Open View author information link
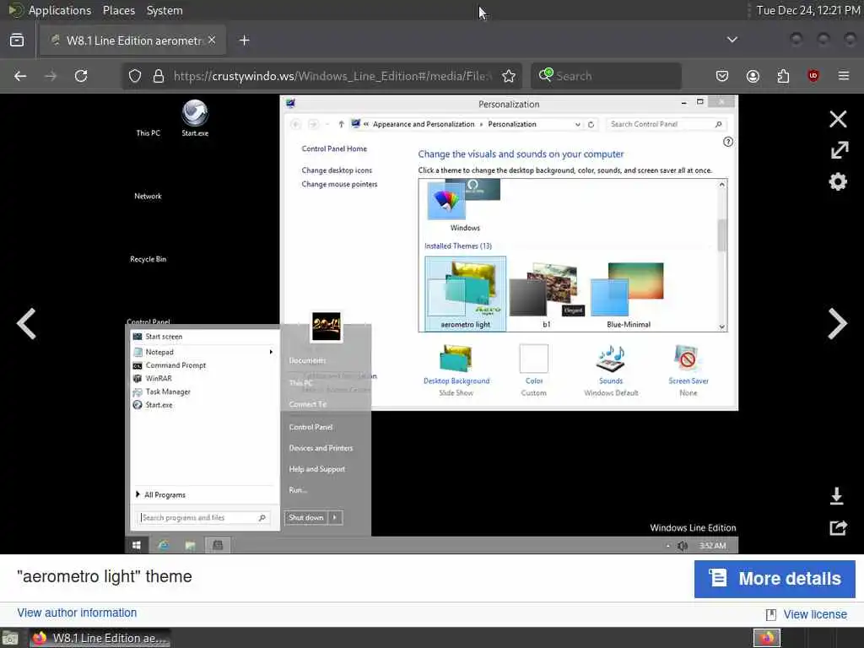The width and height of the screenshot is (864, 648). pos(77,613)
